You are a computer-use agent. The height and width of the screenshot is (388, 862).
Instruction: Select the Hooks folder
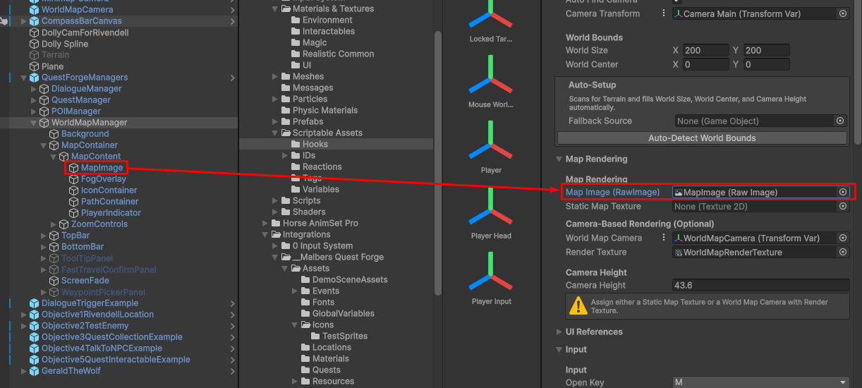315,144
